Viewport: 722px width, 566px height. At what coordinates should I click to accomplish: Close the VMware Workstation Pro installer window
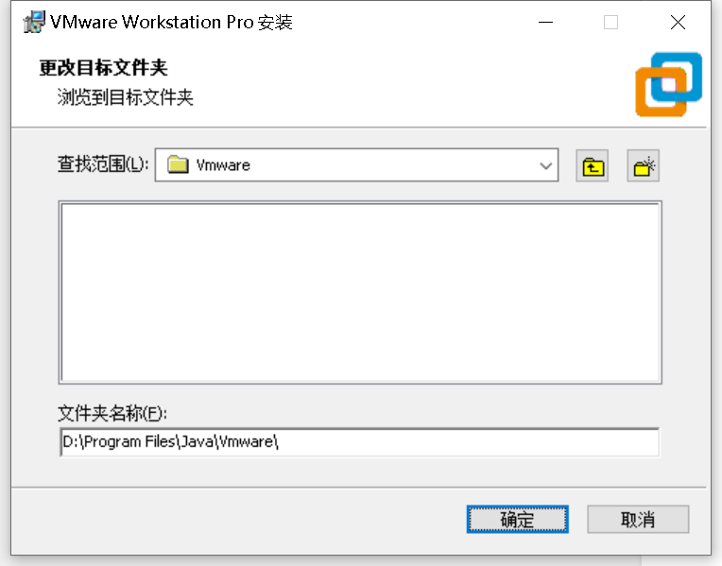[678, 22]
